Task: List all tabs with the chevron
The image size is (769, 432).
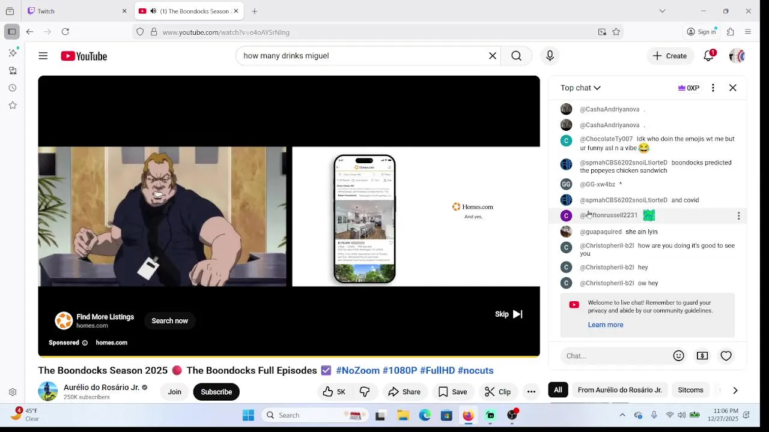Action: 662,11
